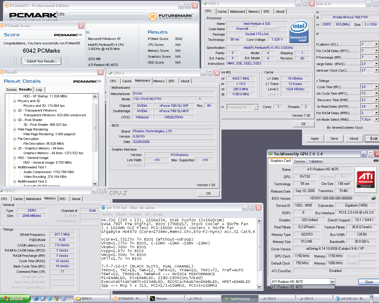
Task: Open the Precharge (tRP) dropdown
Action: tap(376, 57)
